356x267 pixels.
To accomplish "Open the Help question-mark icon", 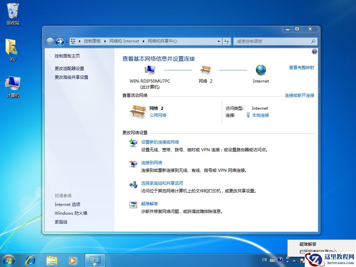I will (x=314, y=51).
